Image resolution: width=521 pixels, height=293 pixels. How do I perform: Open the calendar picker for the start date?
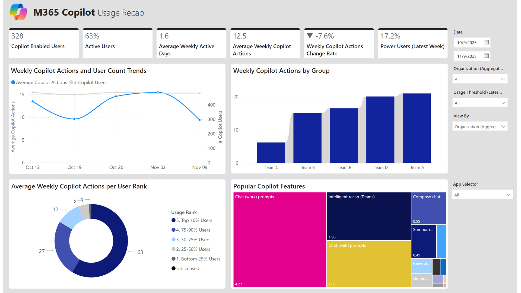click(x=487, y=42)
